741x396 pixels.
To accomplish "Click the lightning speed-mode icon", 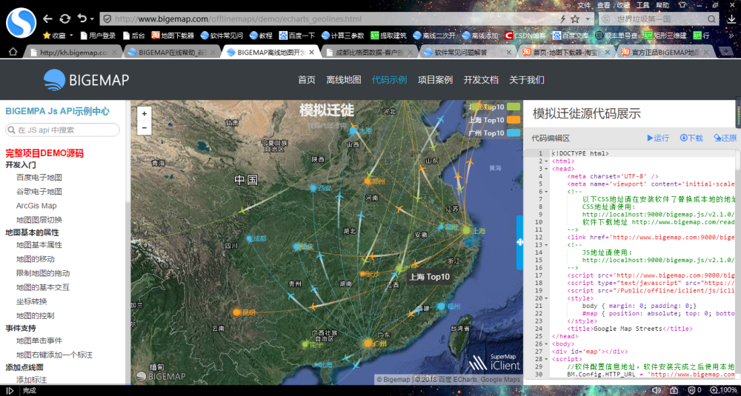I will (563, 19).
